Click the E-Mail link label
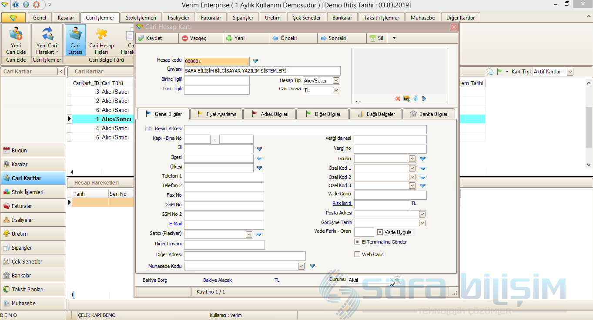Viewport: 593px width, 320px height. coord(175,224)
